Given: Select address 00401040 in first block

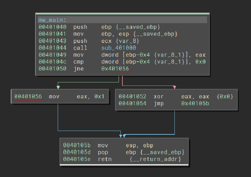Looking at the screenshot, I should (x=52, y=27).
